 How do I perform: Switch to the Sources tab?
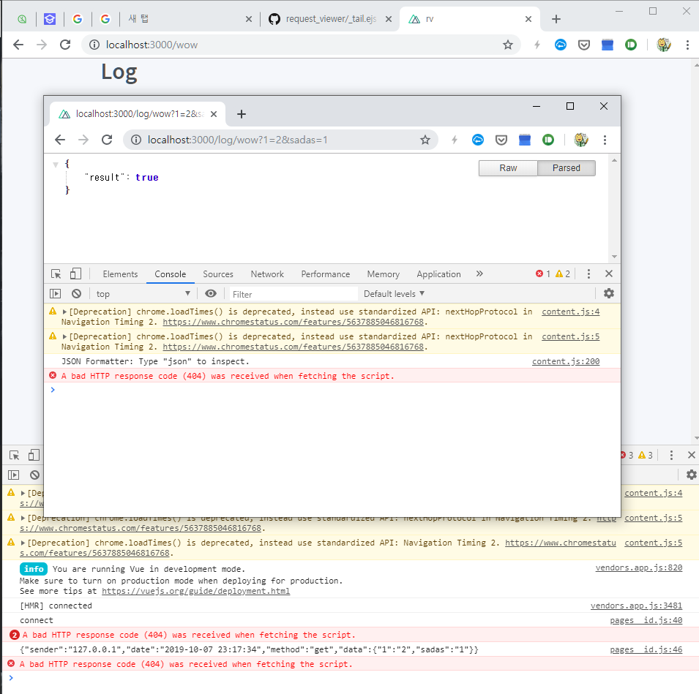pos(218,274)
